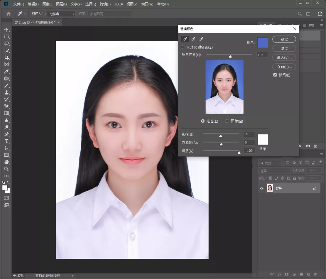
Task: Click the Subtract from Sample eyedropper
Action: pyautogui.click(x=201, y=39)
